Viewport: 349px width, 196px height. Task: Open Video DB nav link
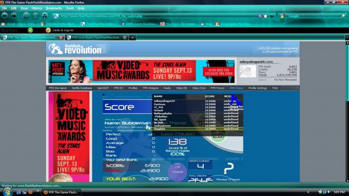[181, 88]
